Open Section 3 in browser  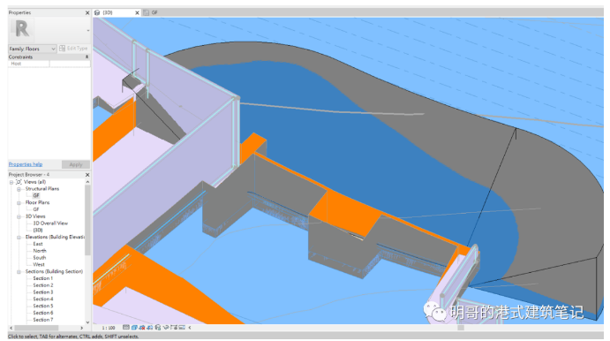(x=42, y=292)
